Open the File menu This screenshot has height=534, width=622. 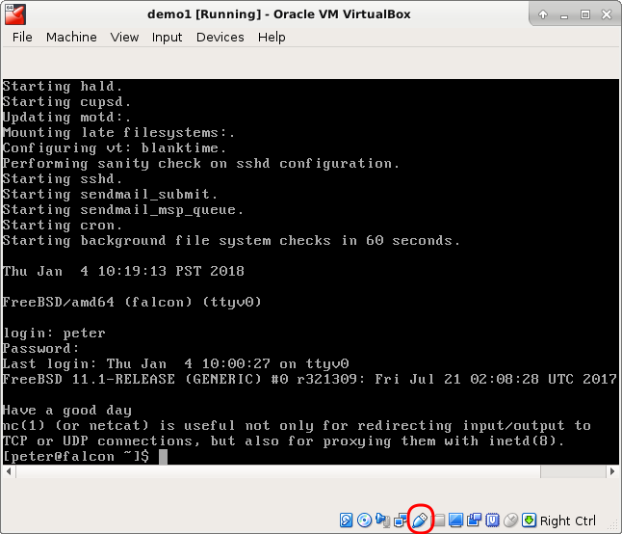(x=22, y=38)
